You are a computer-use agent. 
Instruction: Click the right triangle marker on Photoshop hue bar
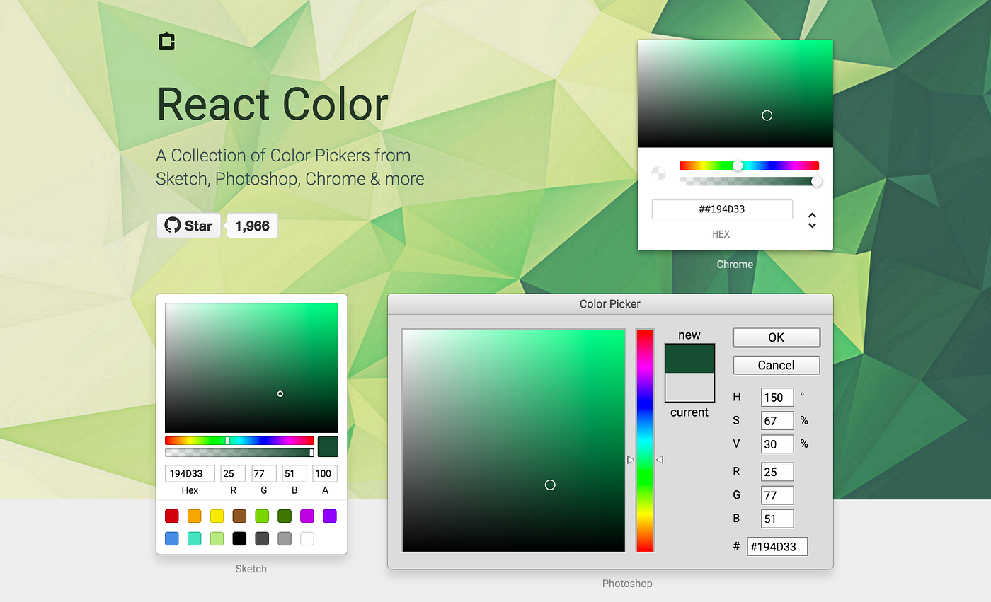[x=660, y=459]
